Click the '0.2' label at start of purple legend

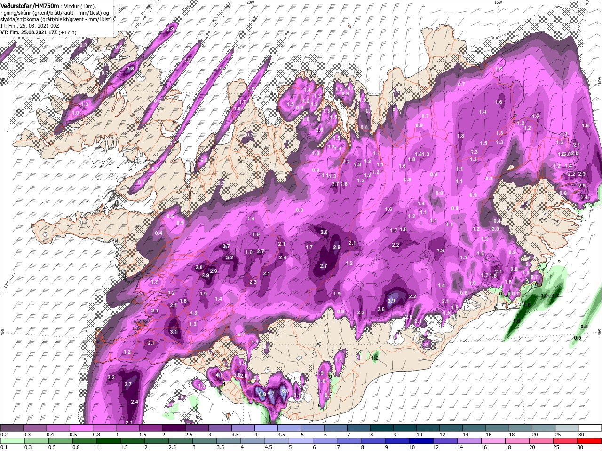[x=4, y=435]
